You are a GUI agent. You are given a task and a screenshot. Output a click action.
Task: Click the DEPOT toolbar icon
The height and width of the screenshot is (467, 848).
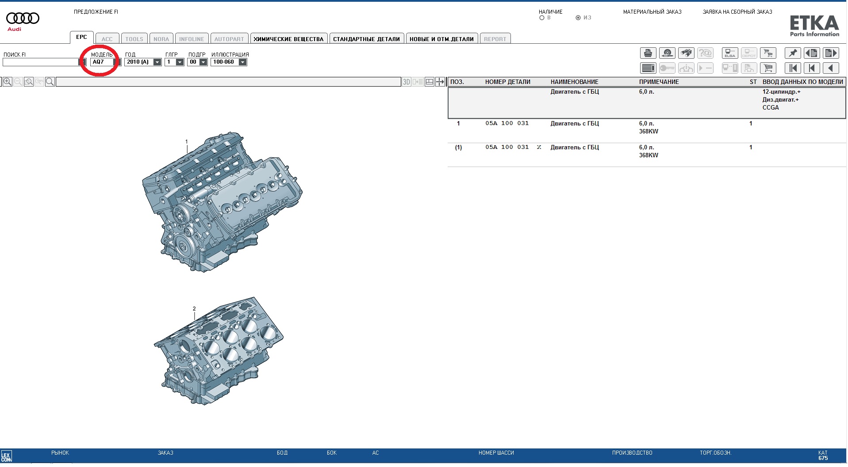coord(749,53)
